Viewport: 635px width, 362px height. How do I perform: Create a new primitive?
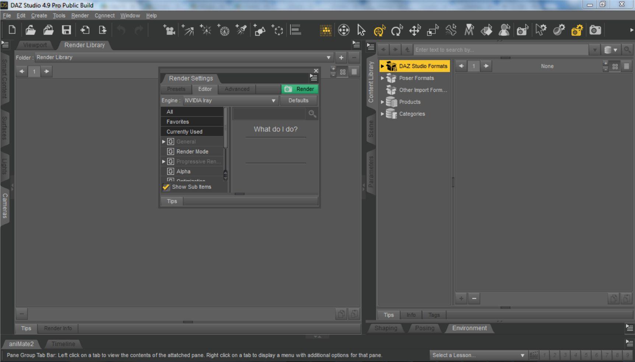[260, 30]
